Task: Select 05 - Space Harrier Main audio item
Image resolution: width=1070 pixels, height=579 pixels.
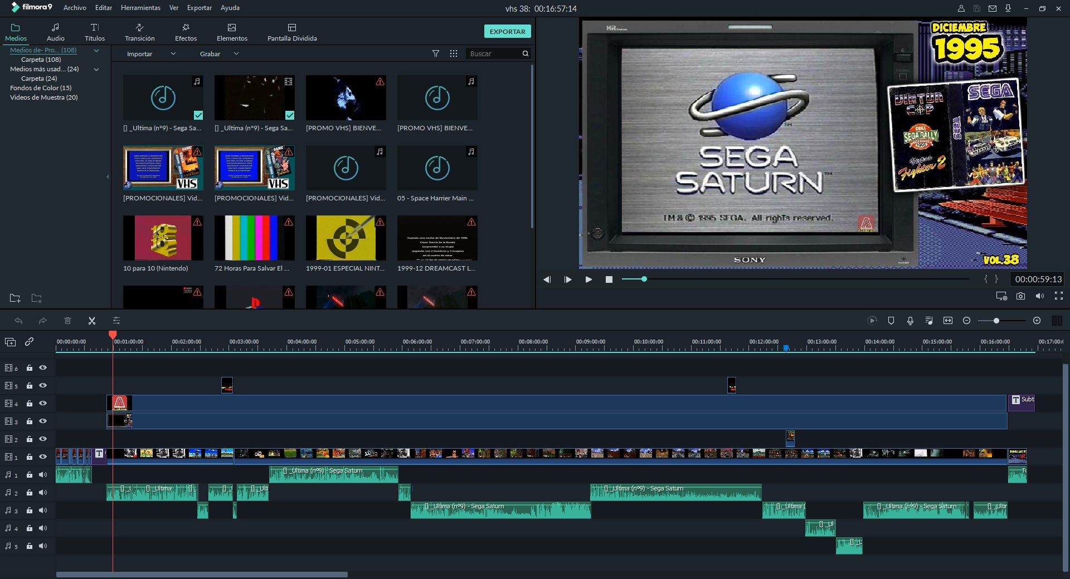Action: 437,168
